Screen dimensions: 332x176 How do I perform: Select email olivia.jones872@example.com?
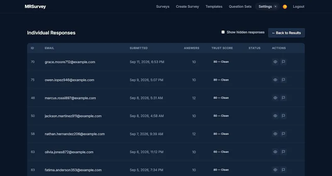69,152
